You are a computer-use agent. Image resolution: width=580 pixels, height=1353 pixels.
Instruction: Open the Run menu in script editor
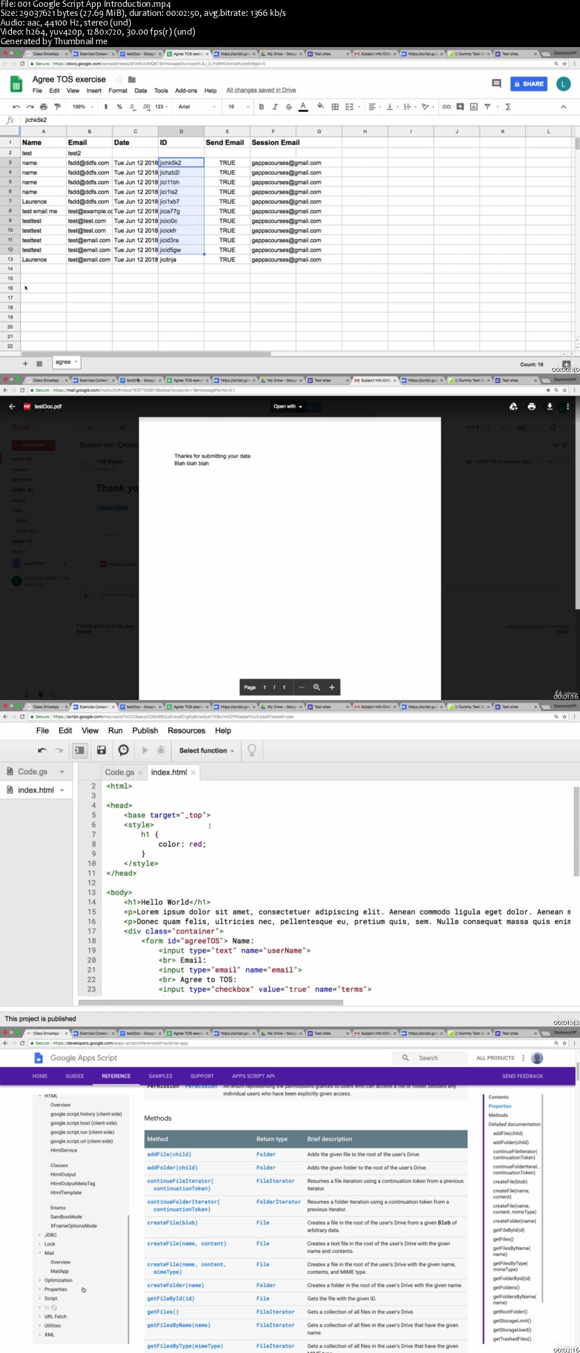[116, 731]
